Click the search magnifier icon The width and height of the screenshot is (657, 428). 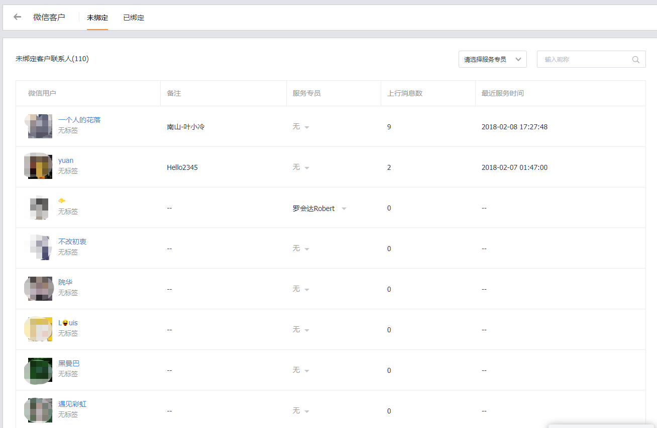point(635,60)
